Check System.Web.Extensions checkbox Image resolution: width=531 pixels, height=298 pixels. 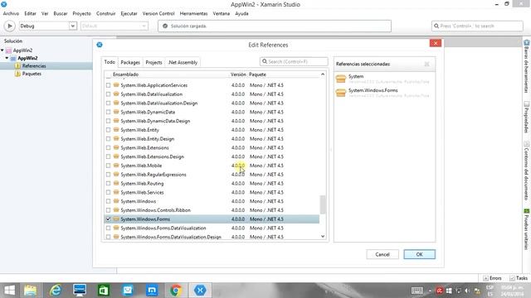108,147
